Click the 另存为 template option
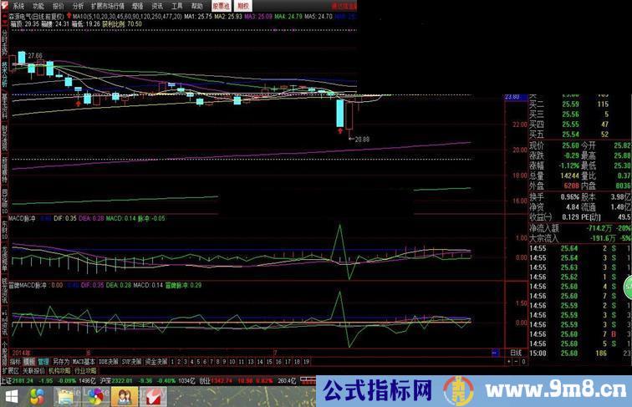Viewport: 632px width, 407px height. (60, 362)
